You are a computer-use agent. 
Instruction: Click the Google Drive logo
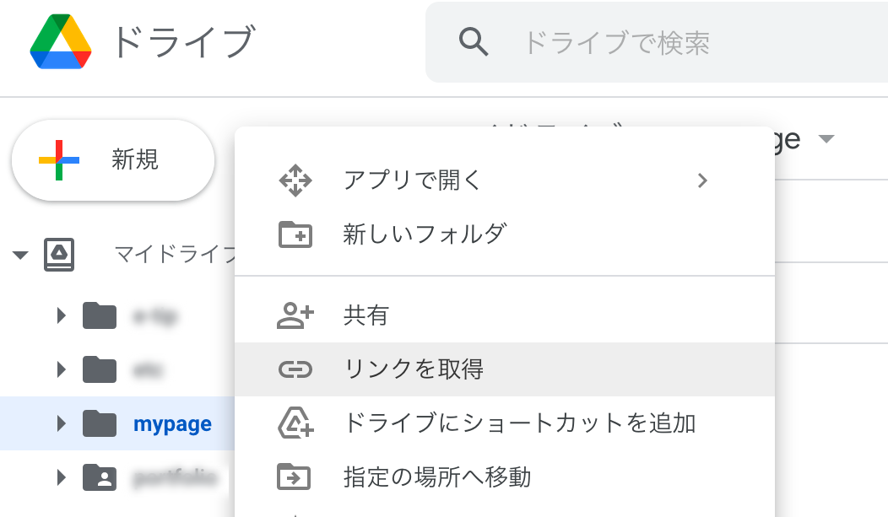[61, 42]
